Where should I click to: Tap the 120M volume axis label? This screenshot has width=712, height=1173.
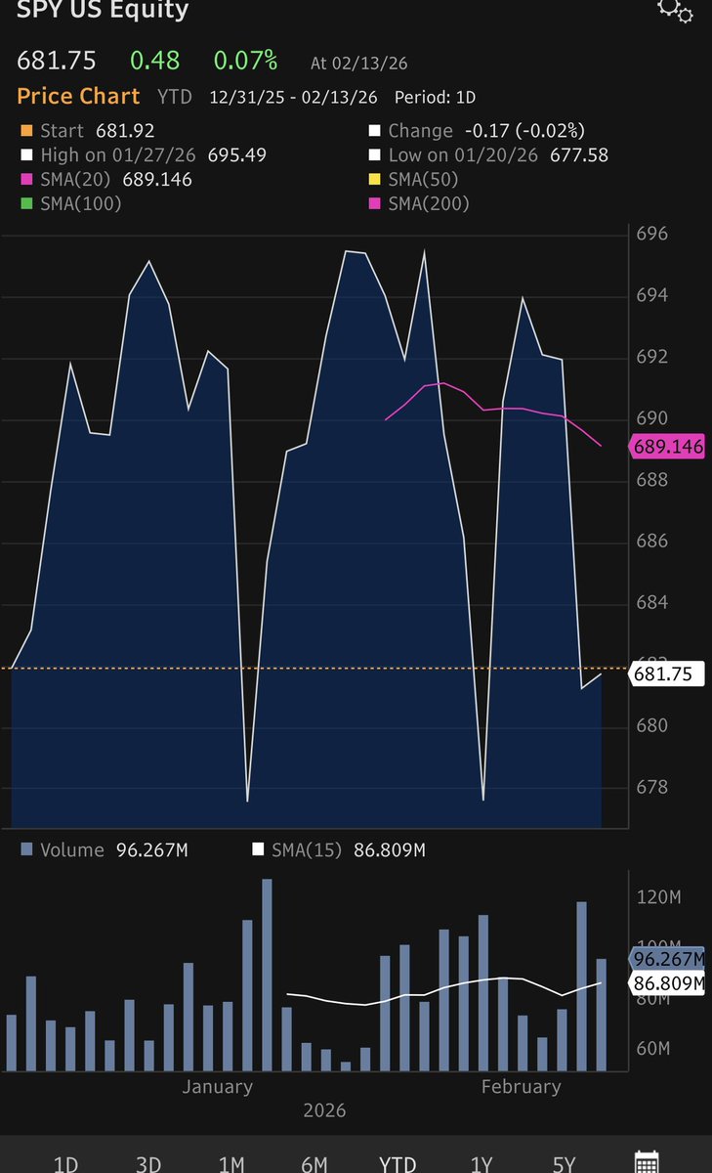coord(657,898)
